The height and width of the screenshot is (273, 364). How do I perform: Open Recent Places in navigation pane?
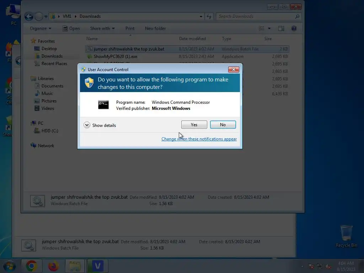[x=54, y=63]
